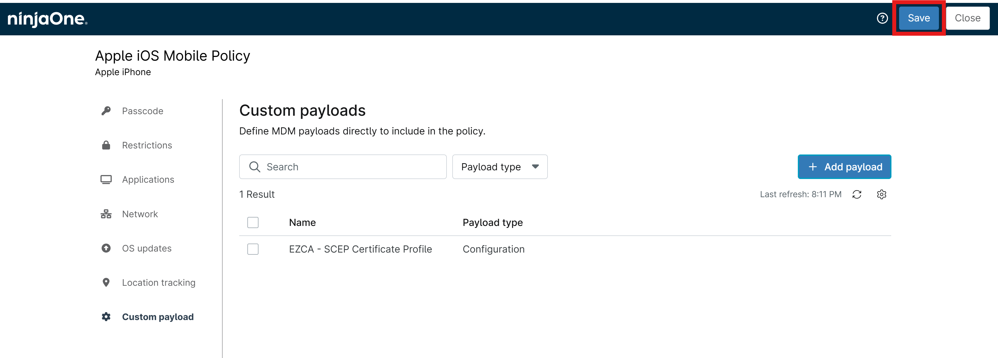Check the EZCA - SCEP Certificate Profile row
Viewport: 998px width, 358px height.
click(253, 249)
